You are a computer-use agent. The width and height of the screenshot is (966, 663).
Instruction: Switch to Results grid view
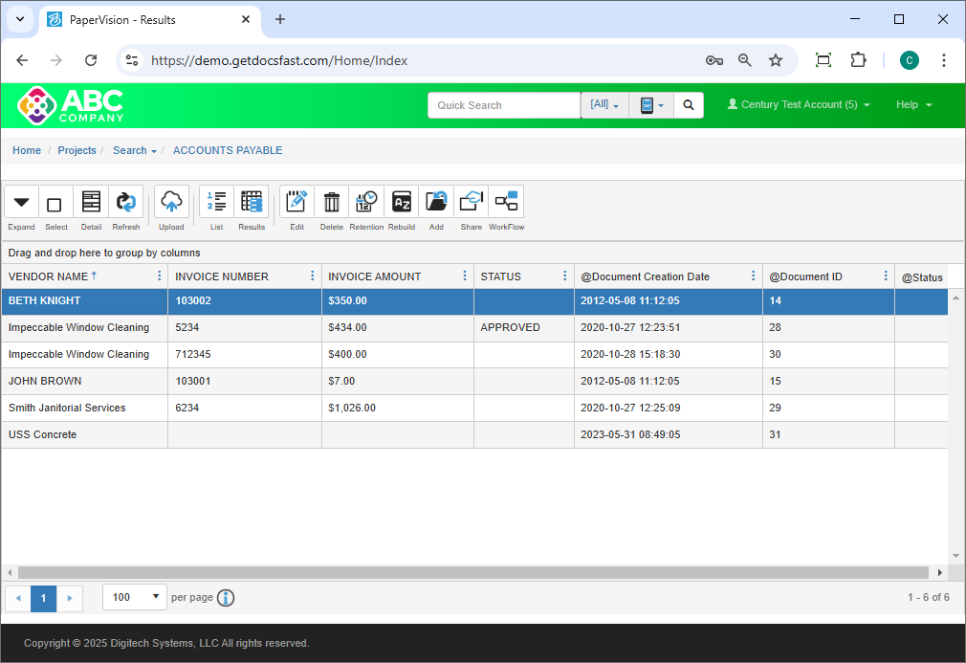[252, 202]
